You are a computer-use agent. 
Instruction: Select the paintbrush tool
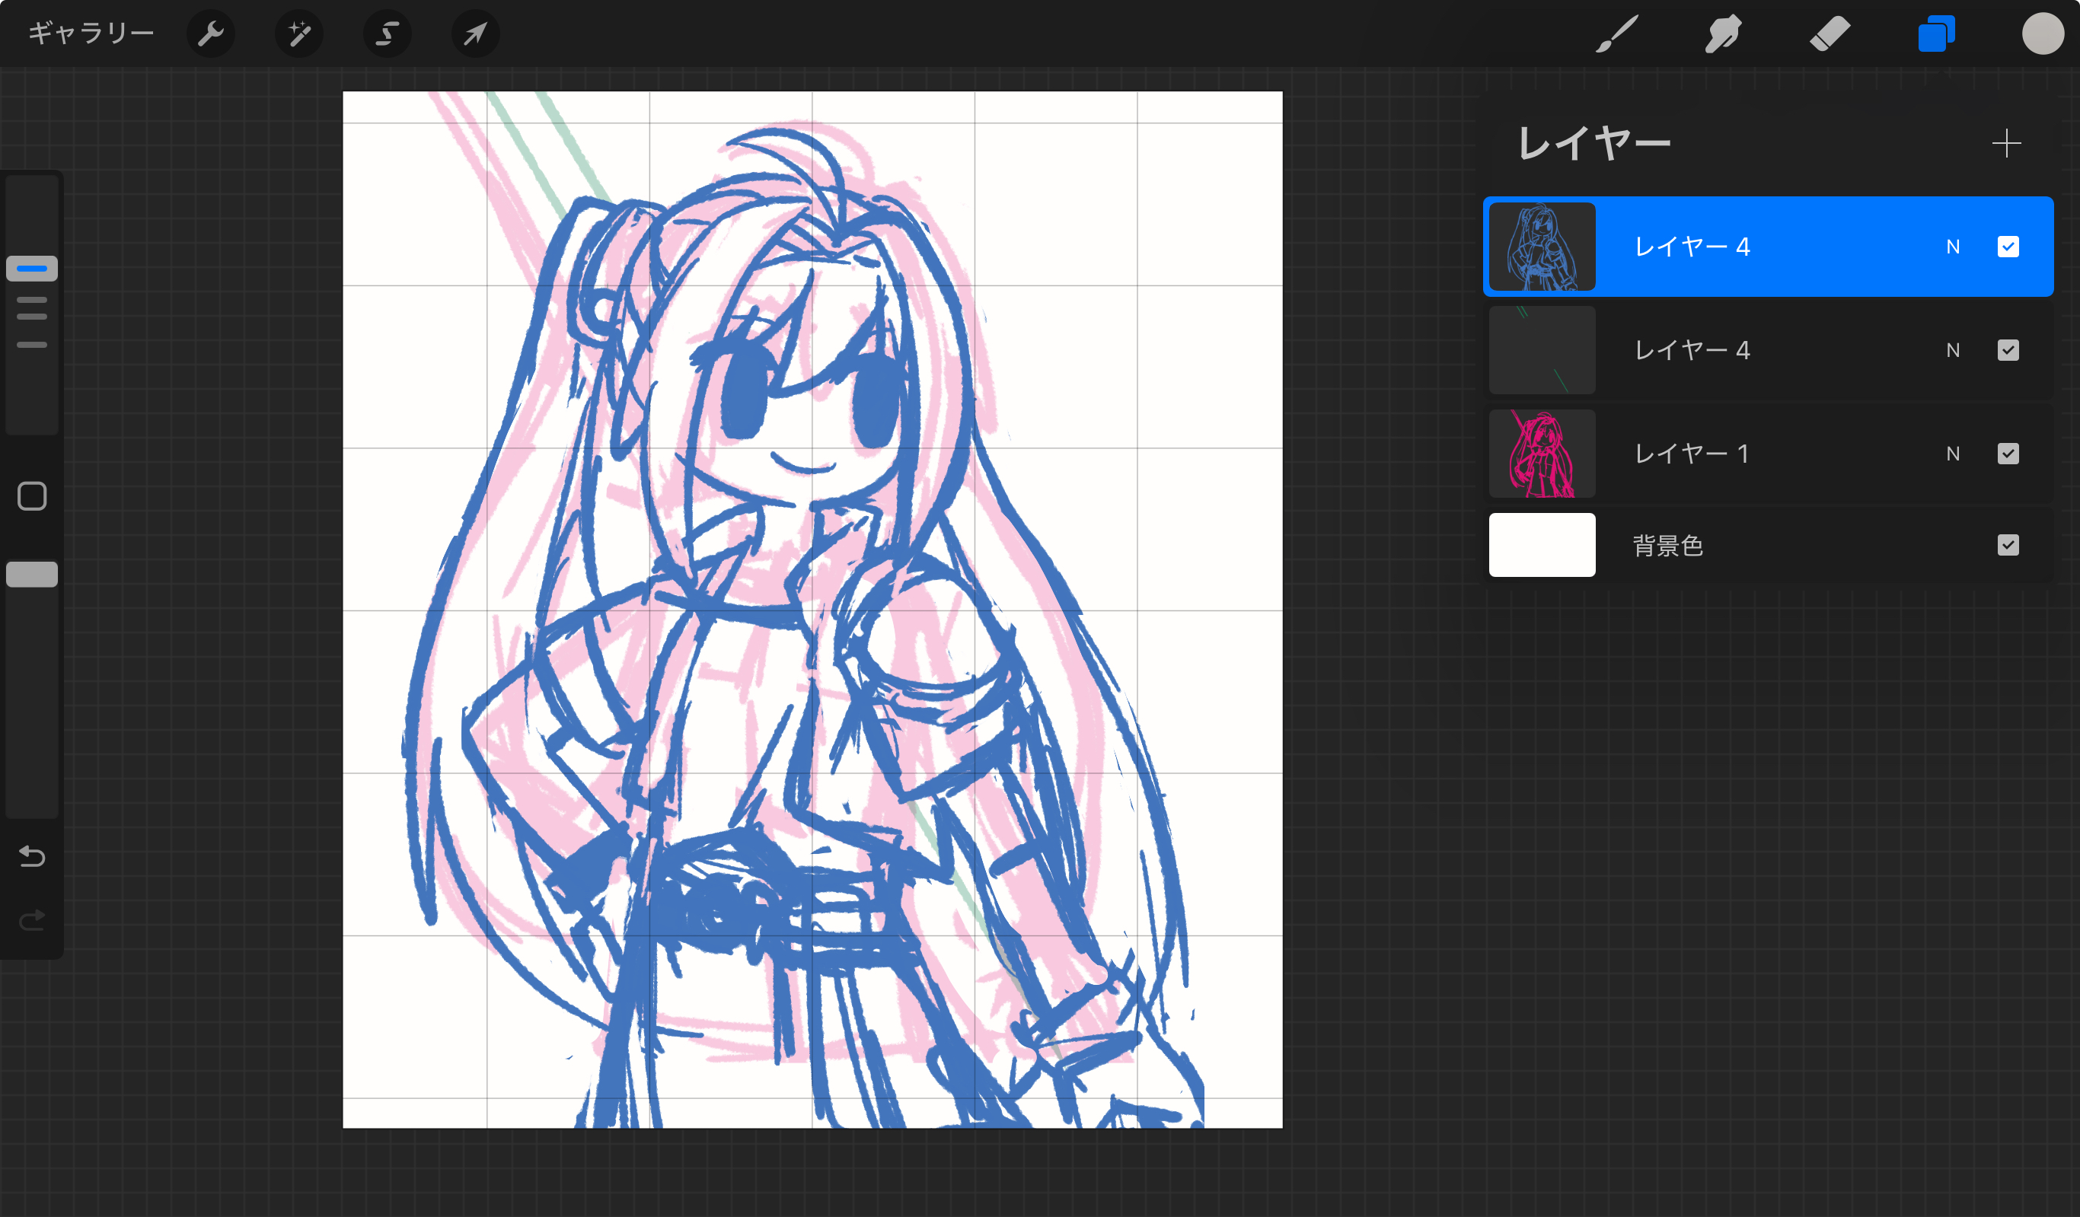pyautogui.click(x=1616, y=33)
